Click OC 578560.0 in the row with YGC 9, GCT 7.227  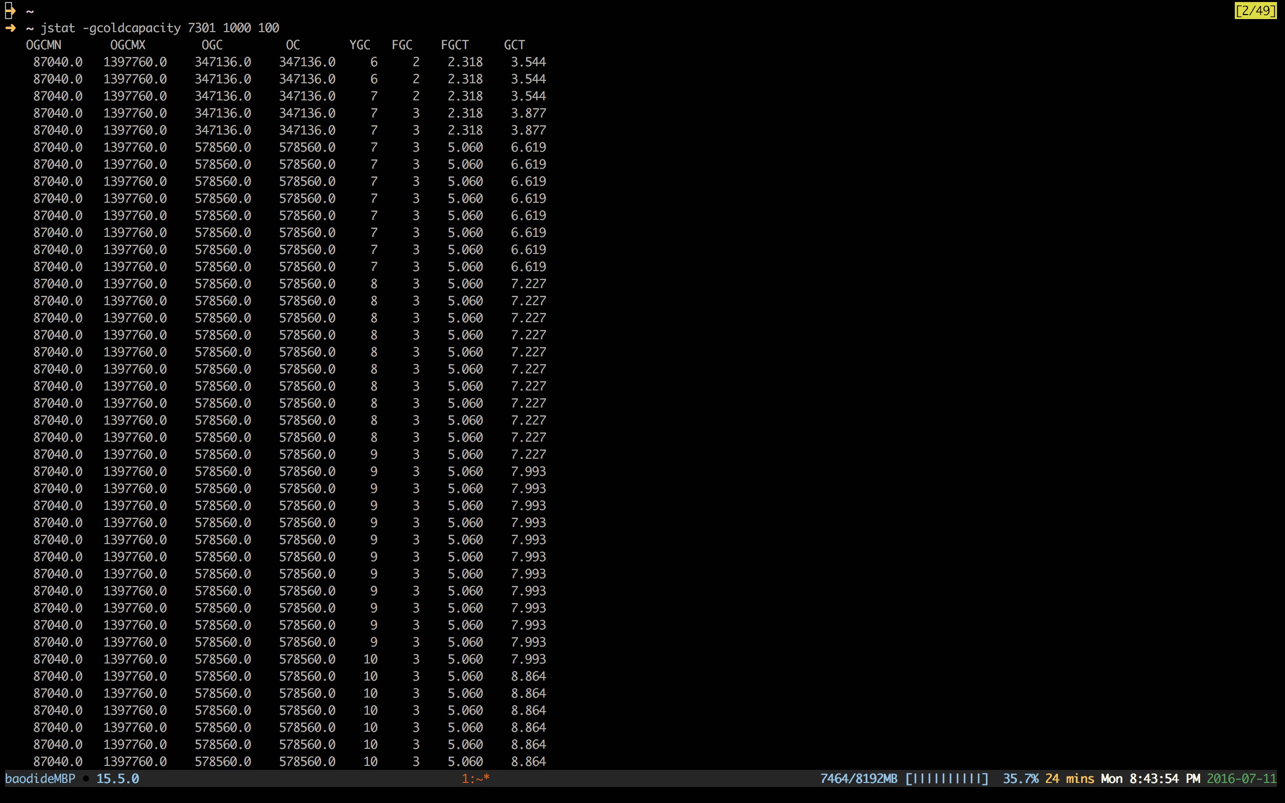point(307,455)
